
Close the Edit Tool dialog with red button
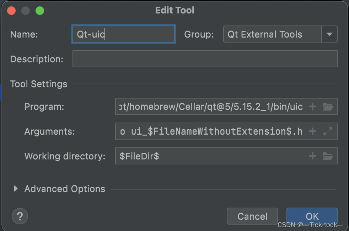pos(11,11)
